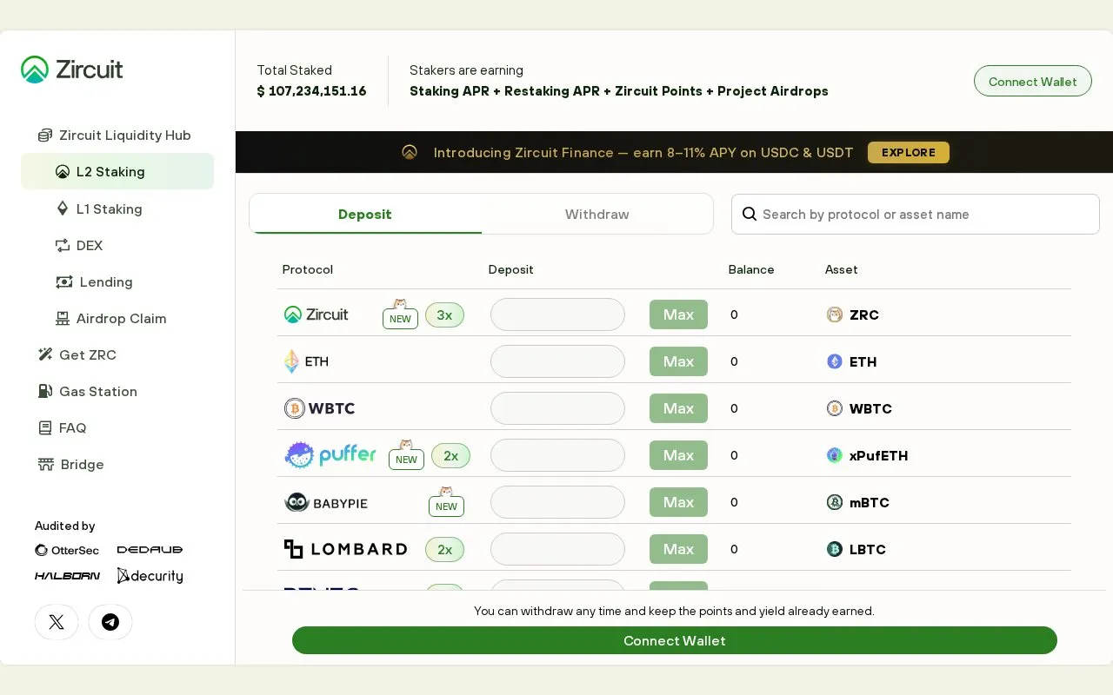Focus the WBTC deposit amount field

point(557,408)
